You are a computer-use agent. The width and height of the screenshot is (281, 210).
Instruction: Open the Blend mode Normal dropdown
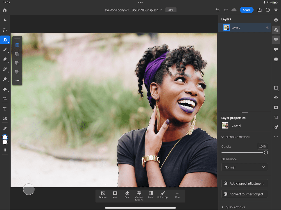[244, 167]
